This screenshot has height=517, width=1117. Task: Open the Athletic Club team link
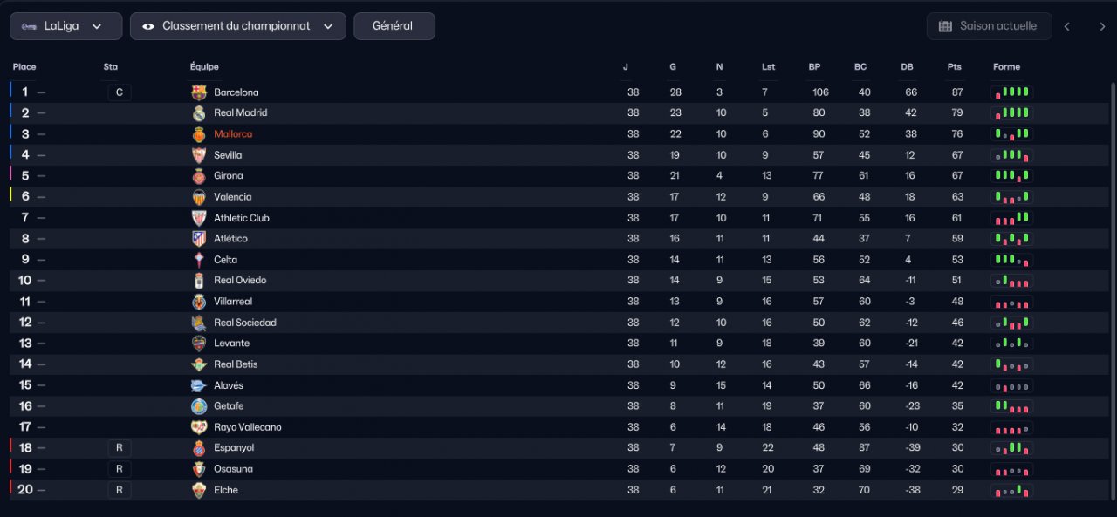point(242,218)
